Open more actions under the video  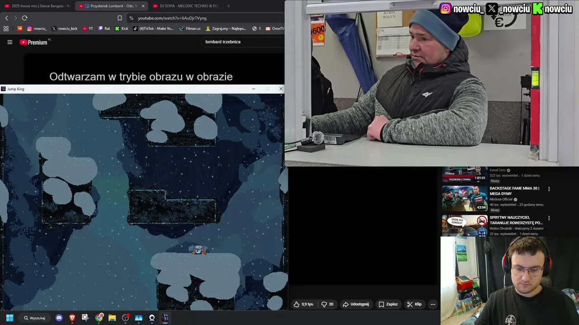(x=433, y=304)
